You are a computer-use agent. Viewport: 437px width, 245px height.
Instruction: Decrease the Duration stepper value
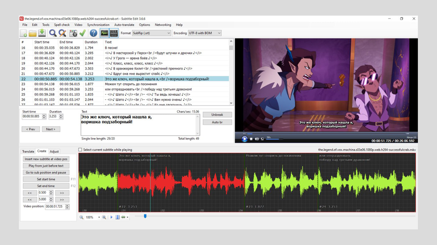point(61,118)
